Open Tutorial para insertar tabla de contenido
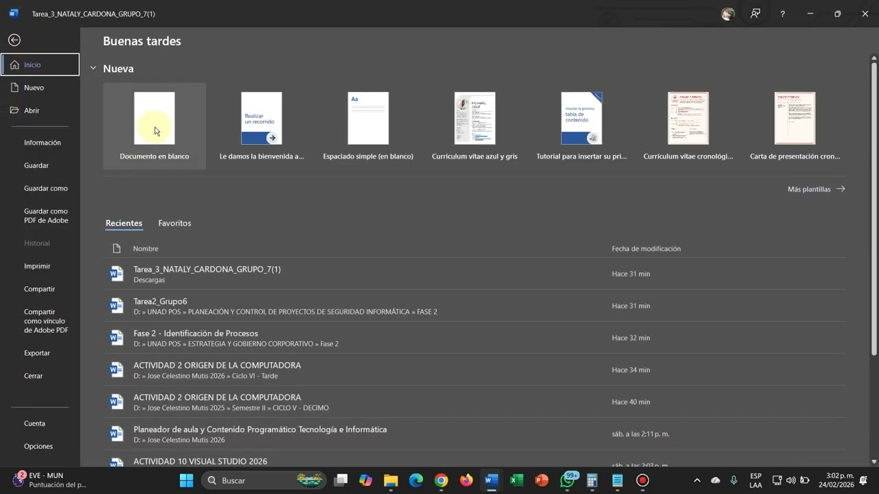 pyautogui.click(x=582, y=126)
